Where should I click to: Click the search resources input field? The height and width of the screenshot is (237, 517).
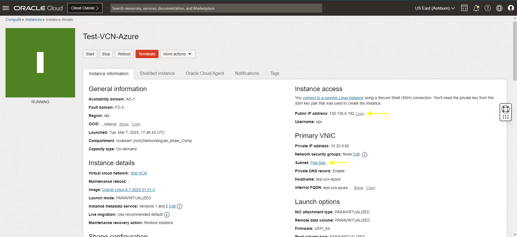[x=216, y=8]
